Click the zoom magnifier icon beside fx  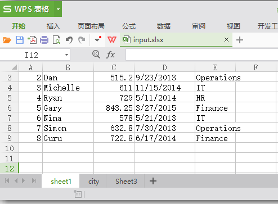(x=96, y=55)
